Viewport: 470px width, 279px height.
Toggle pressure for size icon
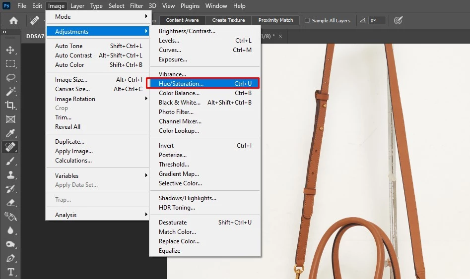[398, 20]
